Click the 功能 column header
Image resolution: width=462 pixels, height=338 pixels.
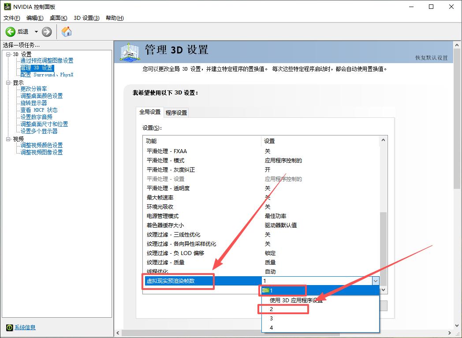click(x=202, y=141)
